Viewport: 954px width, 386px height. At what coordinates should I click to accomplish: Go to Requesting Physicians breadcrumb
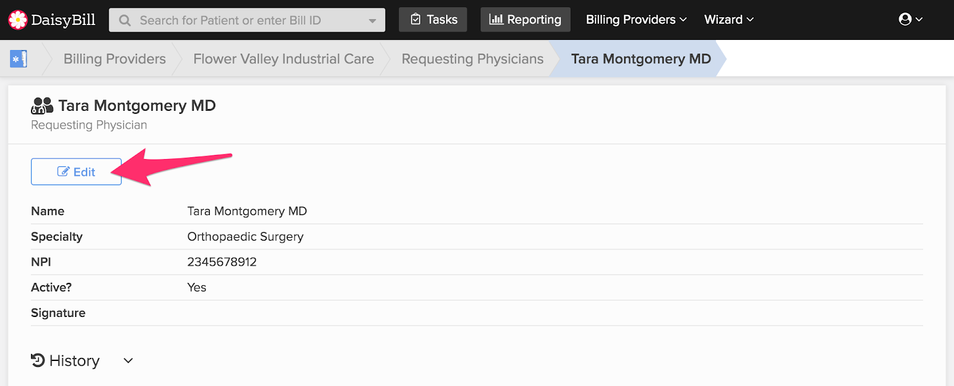(472, 59)
